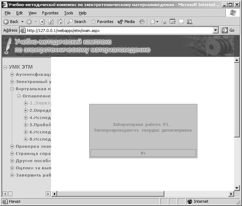The width and height of the screenshot is (242, 206).
Task: Click the Stop loading icon
Action: point(42,22)
